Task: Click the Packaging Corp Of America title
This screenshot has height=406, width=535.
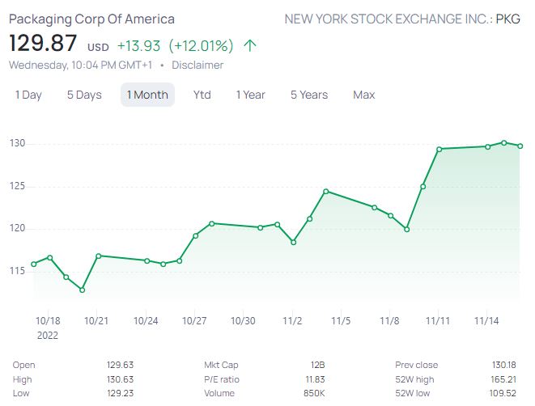Action: pyautogui.click(x=91, y=19)
